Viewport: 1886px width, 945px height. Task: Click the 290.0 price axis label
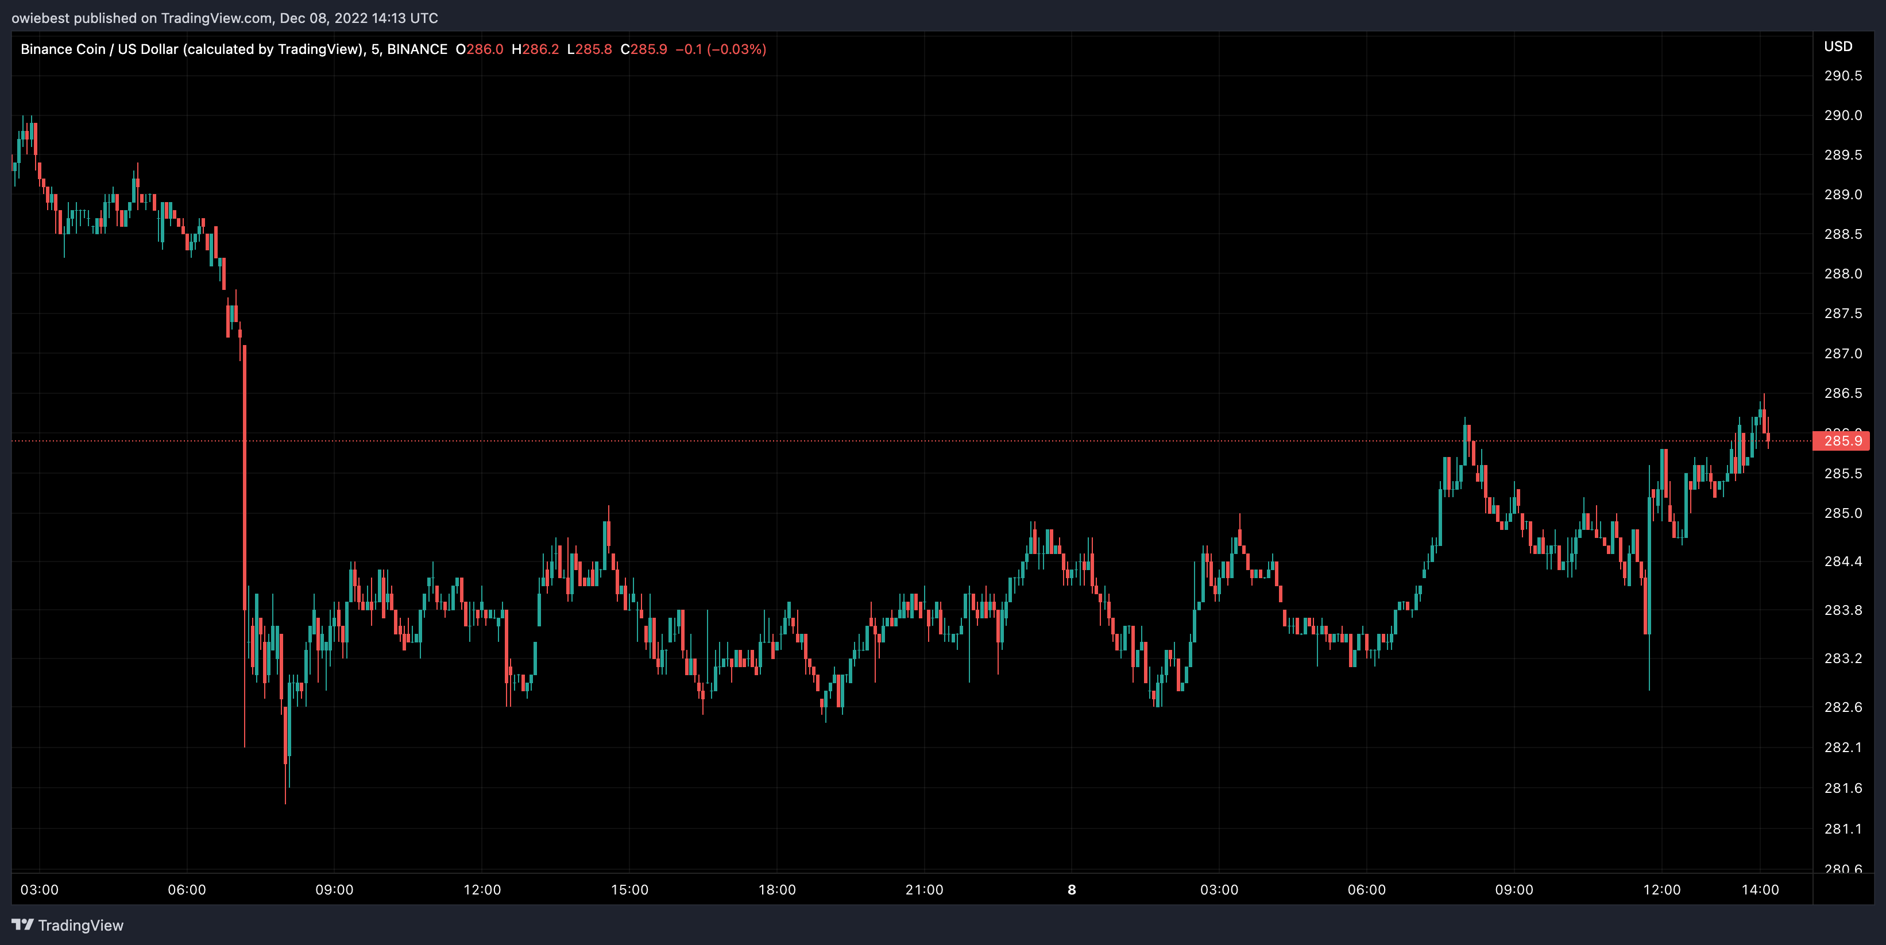pyautogui.click(x=1842, y=115)
